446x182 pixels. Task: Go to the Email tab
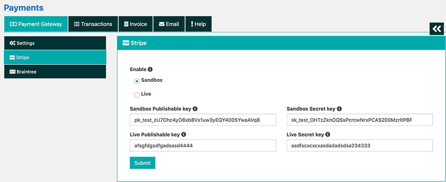point(169,24)
